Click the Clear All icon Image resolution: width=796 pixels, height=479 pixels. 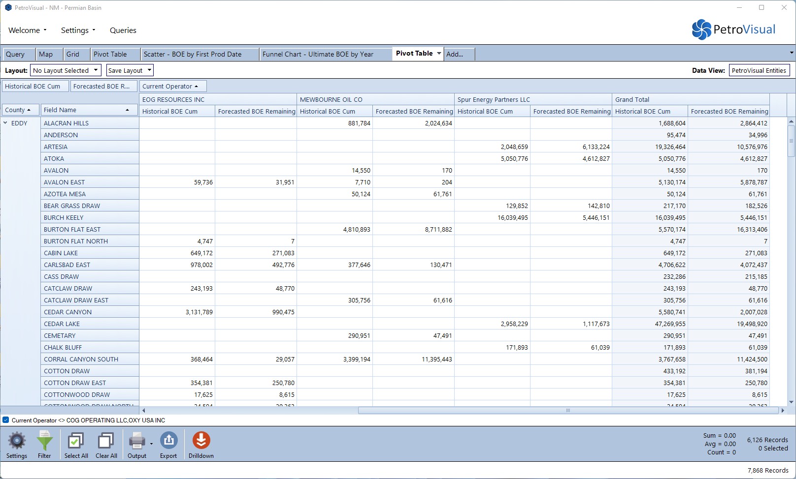tap(106, 441)
